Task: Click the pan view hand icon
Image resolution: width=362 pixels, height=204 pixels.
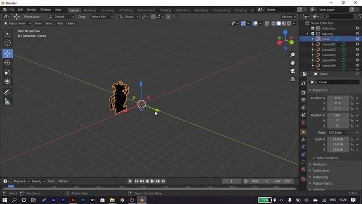Action: pyautogui.click(x=292, y=63)
